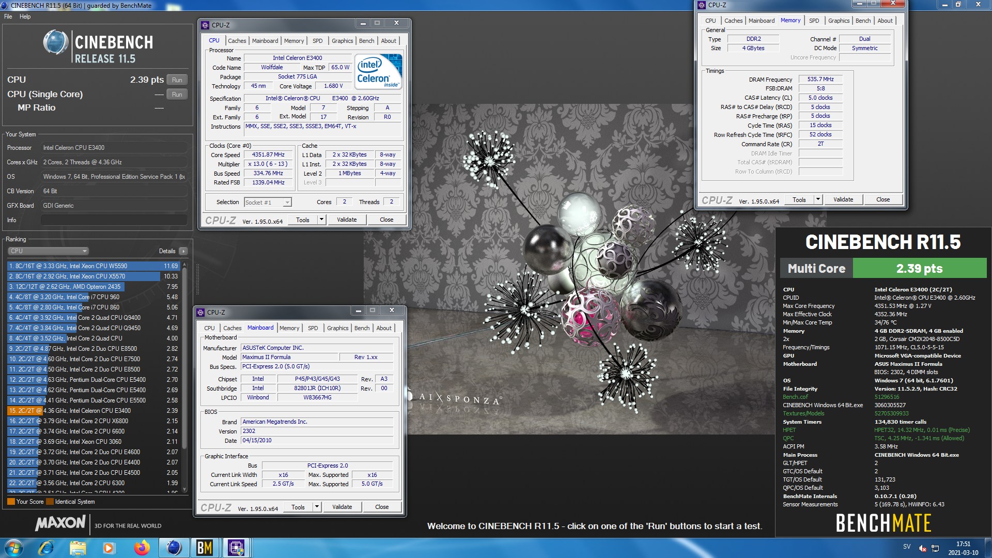The height and width of the screenshot is (558, 992).
Task: Click Close button in CPU-Z Mainboard window
Action: point(382,507)
